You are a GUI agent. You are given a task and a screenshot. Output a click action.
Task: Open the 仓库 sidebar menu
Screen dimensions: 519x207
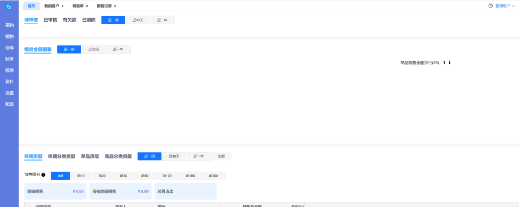coord(9,48)
